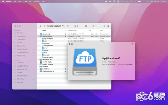Expand the icons folder
This screenshot has width=168, height=105.
(41, 50)
